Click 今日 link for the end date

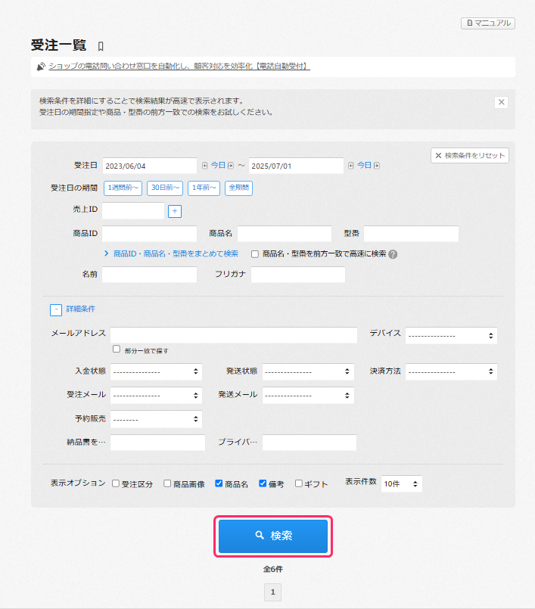click(x=364, y=166)
